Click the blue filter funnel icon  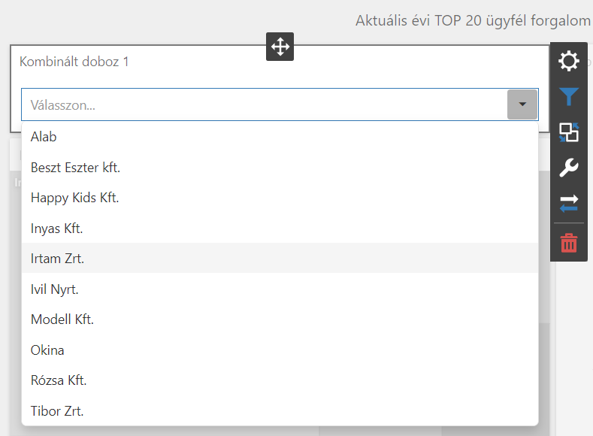click(x=569, y=96)
